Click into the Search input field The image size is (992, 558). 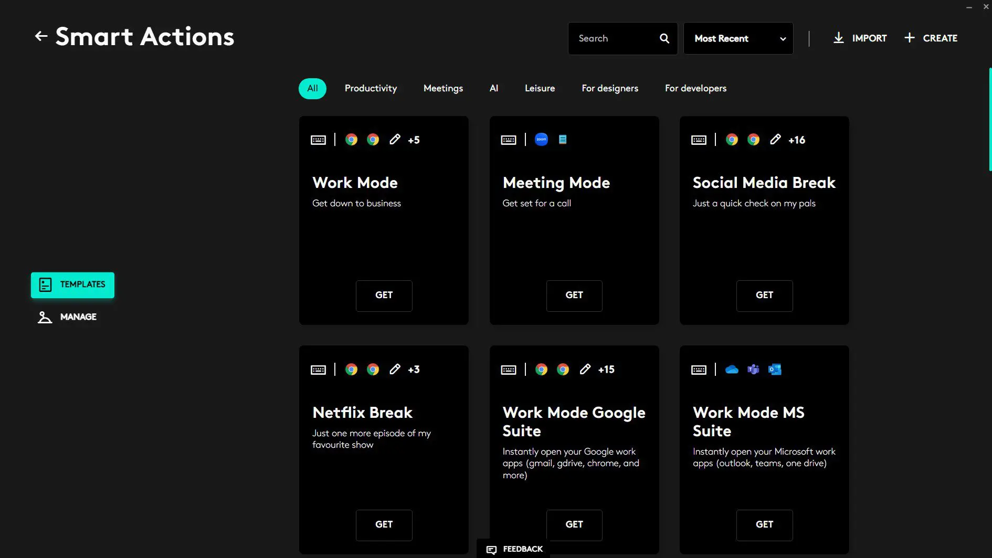[x=611, y=38]
